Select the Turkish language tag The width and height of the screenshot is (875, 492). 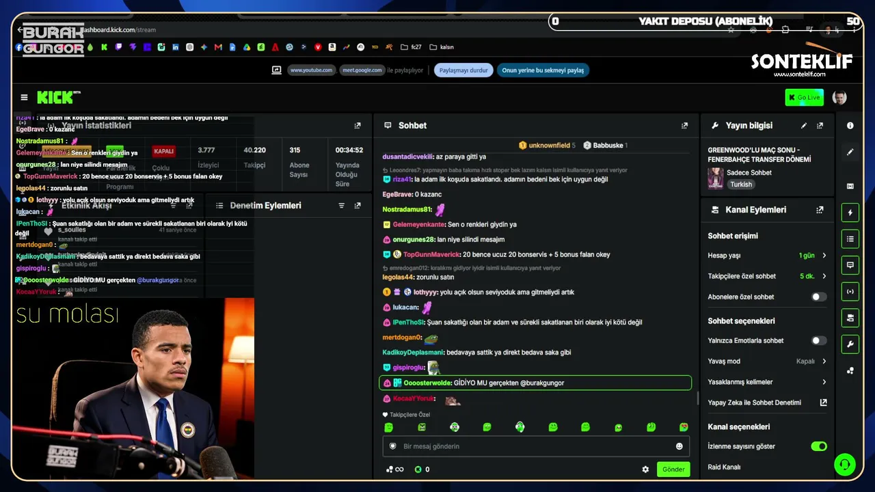(x=741, y=184)
